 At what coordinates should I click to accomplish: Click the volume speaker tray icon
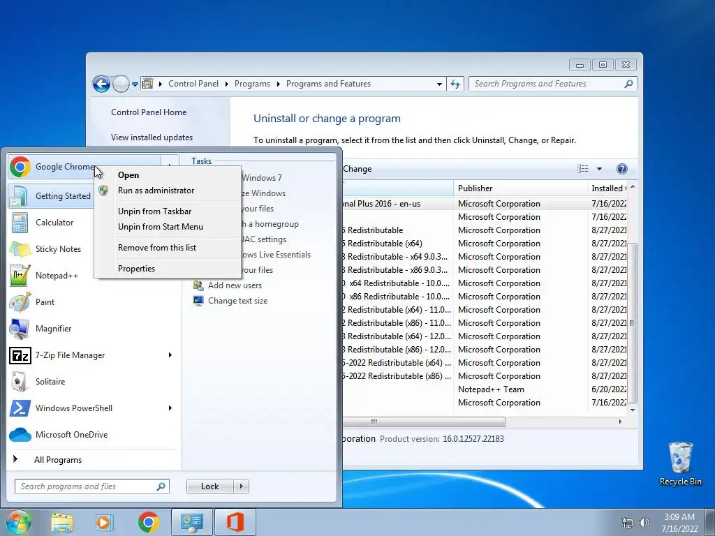click(644, 523)
